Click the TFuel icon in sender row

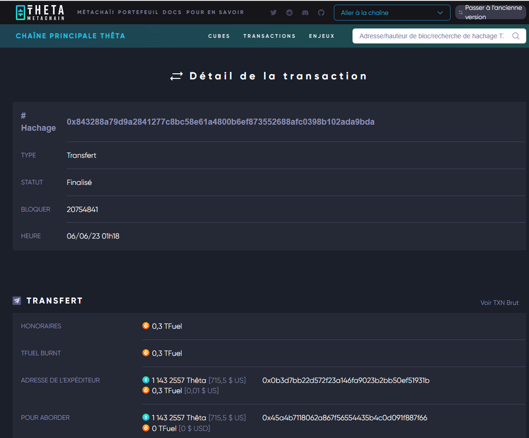(x=146, y=390)
